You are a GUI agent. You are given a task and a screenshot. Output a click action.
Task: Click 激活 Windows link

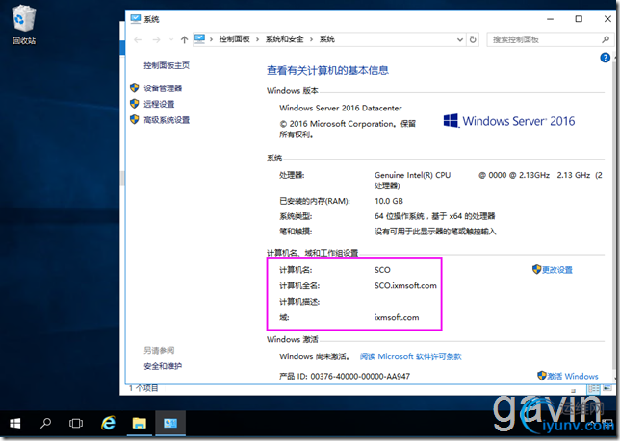pos(573,377)
